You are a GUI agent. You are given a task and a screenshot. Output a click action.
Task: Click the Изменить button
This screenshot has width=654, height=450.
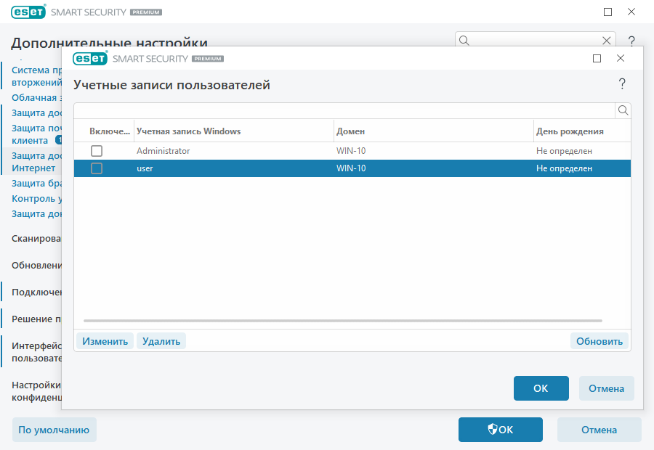click(105, 341)
